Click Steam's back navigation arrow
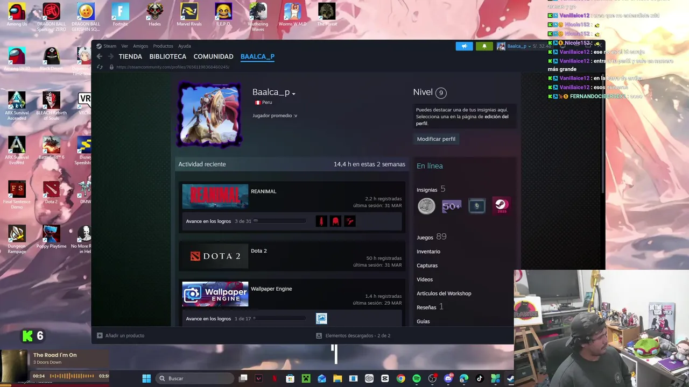This screenshot has height=387, width=689. (x=100, y=56)
